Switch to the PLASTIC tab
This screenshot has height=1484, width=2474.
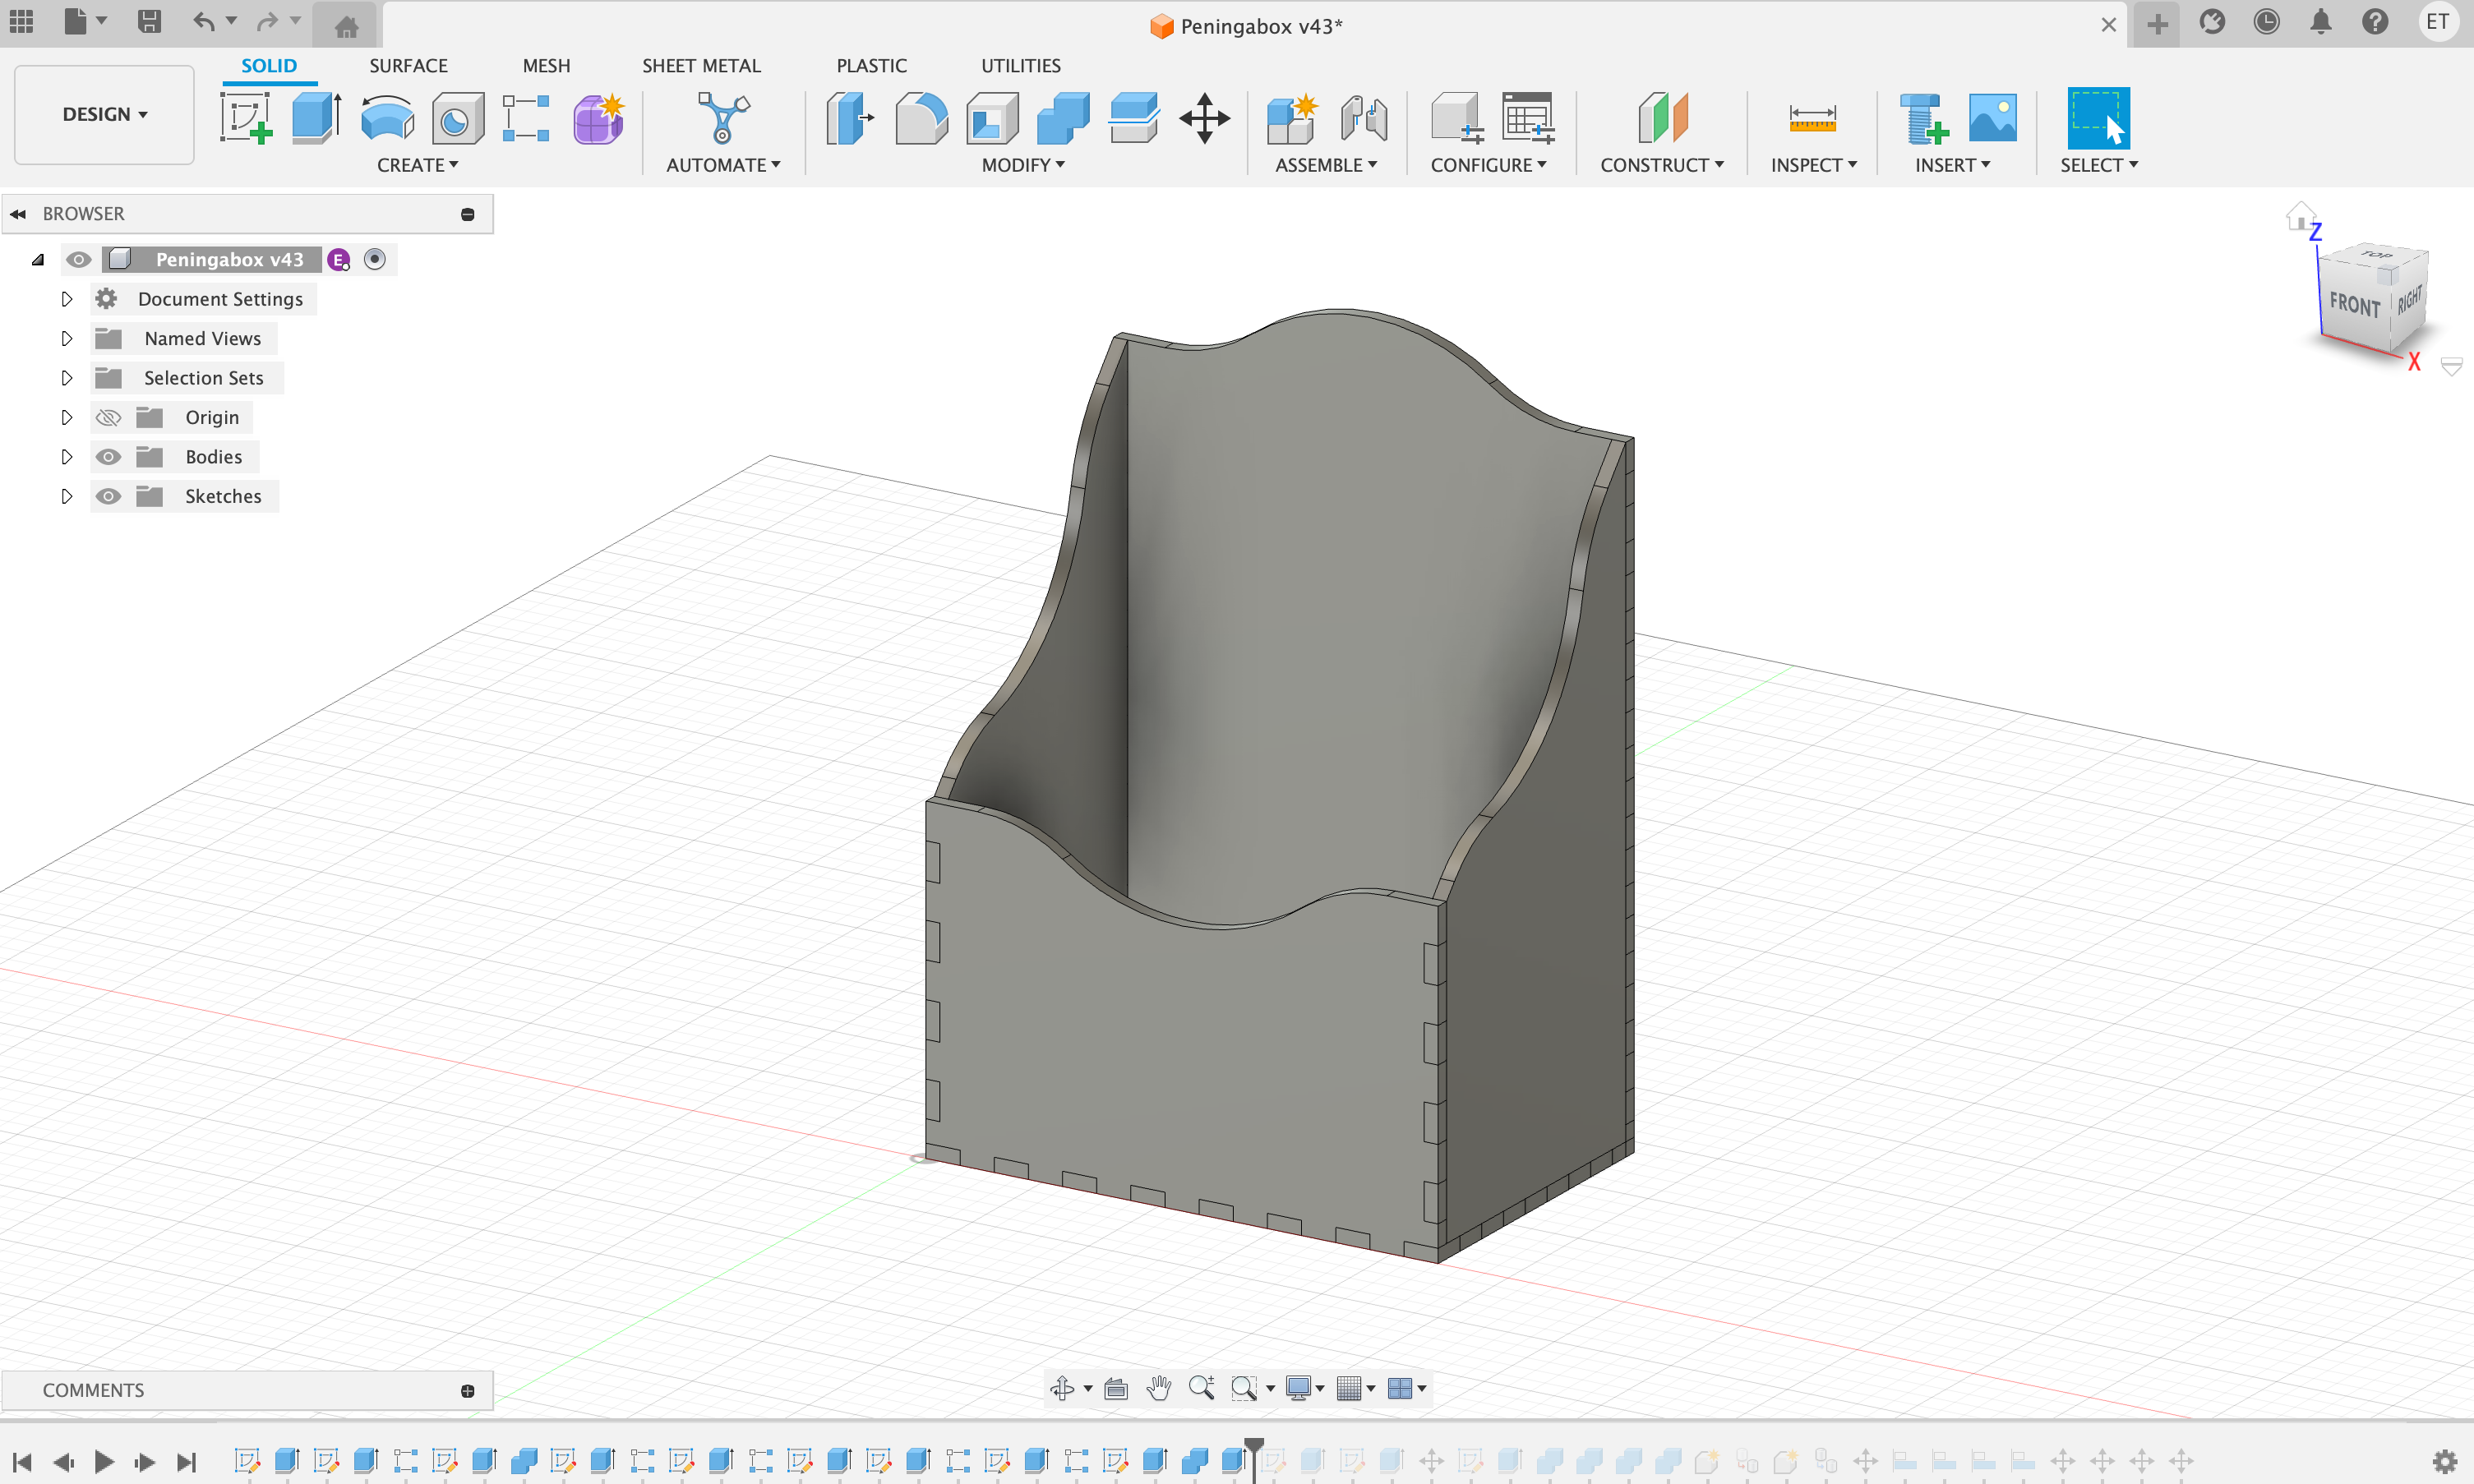(x=871, y=66)
